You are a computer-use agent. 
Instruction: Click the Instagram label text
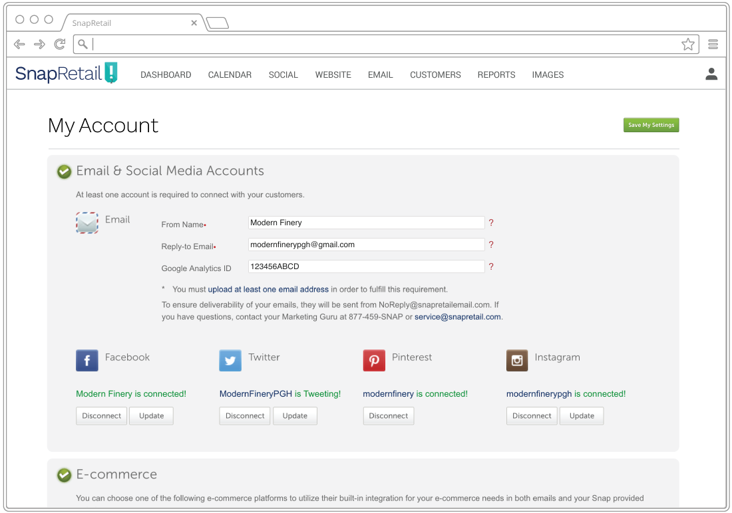[558, 358]
